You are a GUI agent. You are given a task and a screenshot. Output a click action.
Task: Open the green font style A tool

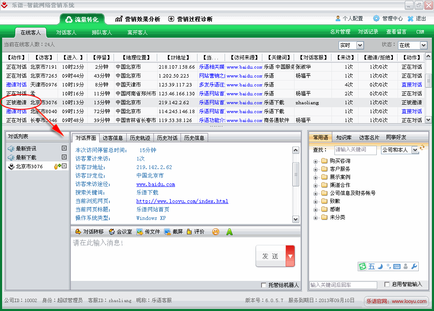tap(229, 232)
